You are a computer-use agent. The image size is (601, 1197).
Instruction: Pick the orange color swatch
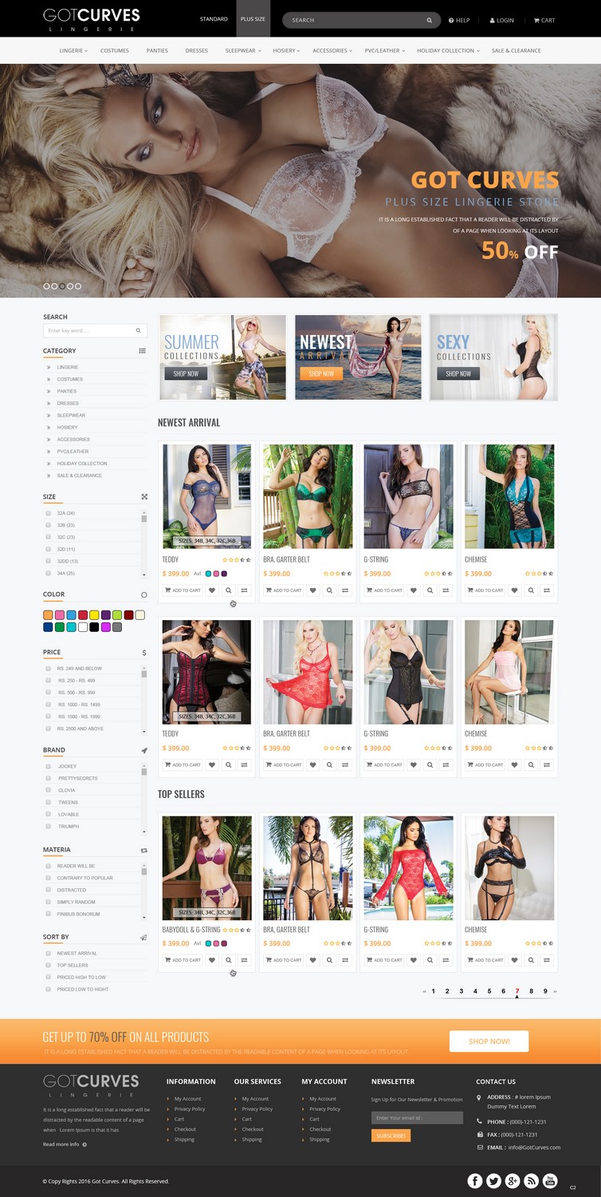tap(48, 615)
